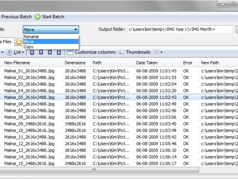The image size is (238, 179).
Task: Click the New Path cell in Malmø_03 row
Action: (219, 84)
